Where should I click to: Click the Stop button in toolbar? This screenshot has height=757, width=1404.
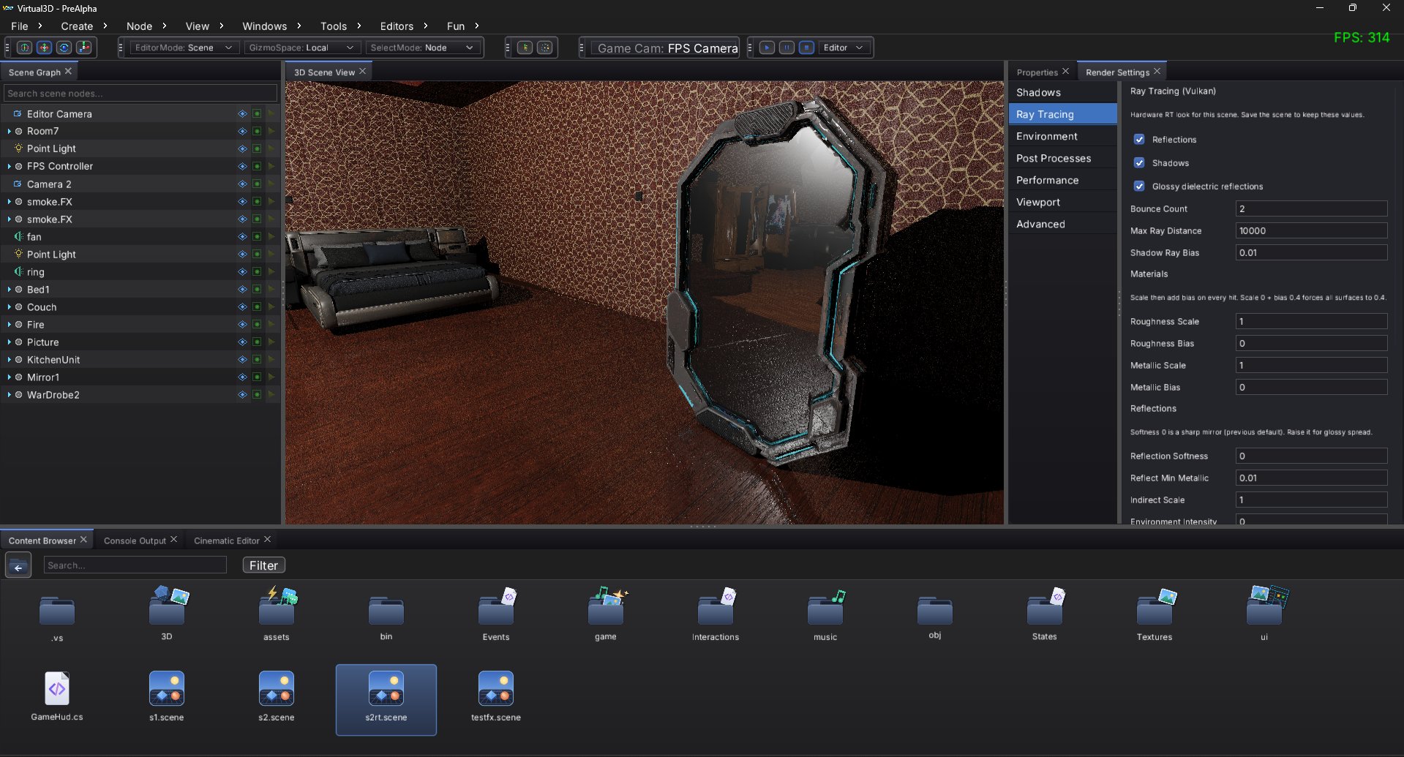806,48
